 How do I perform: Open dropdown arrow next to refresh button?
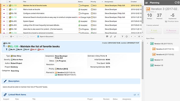142,36
